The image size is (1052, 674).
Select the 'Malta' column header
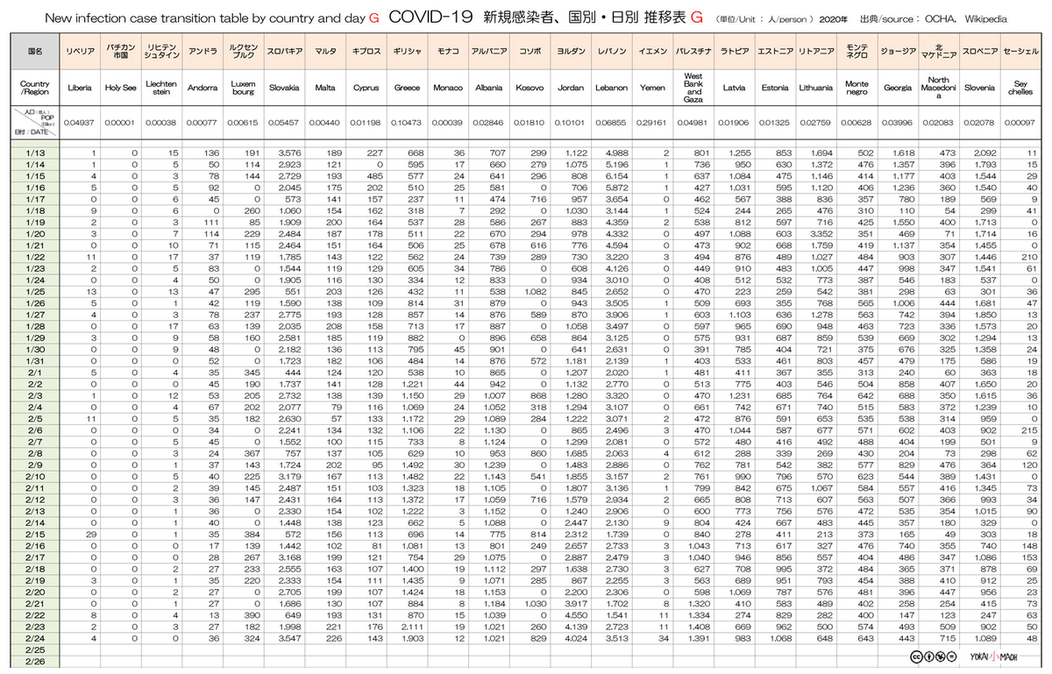[324, 88]
